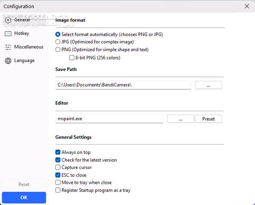Viewport: 255px width, 205px height.
Task: Enable the Capture cursor checkbox
Action: [x=58, y=167]
